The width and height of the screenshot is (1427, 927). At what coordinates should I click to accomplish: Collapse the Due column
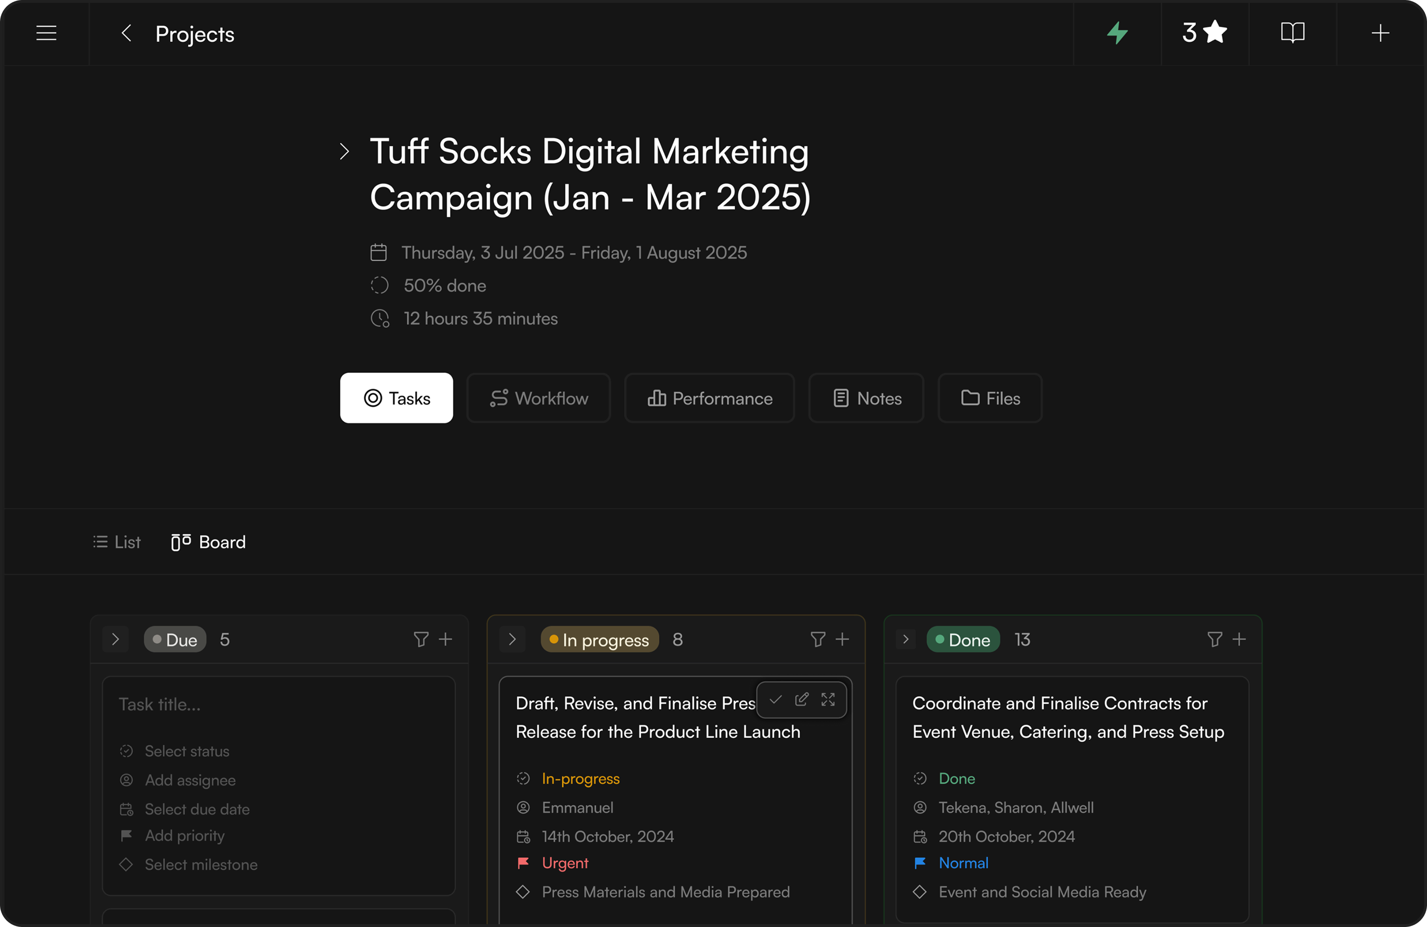[116, 639]
